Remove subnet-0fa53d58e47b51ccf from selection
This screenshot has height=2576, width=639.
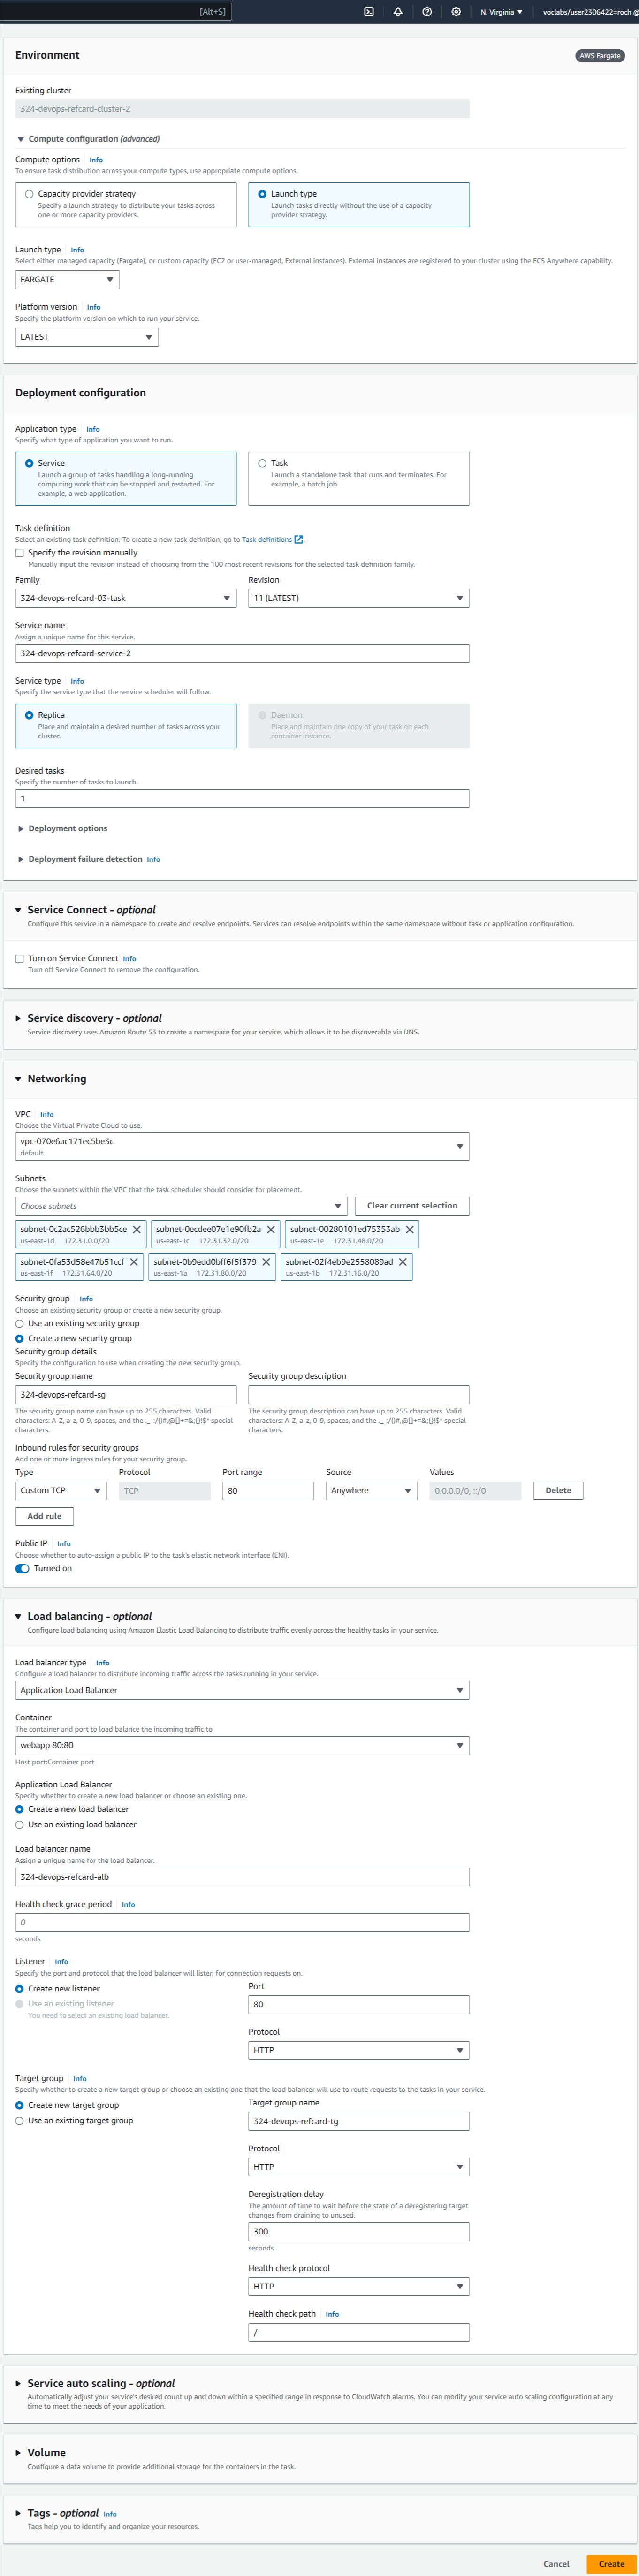pyautogui.click(x=134, y=1262)
